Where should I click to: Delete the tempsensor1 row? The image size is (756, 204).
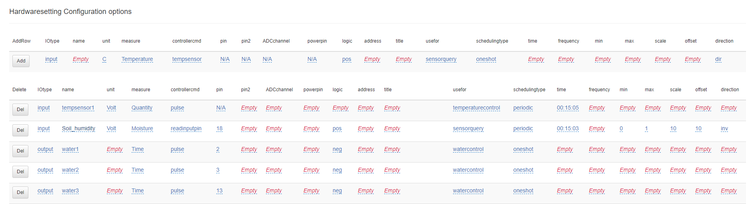click(x=20, y=110)
